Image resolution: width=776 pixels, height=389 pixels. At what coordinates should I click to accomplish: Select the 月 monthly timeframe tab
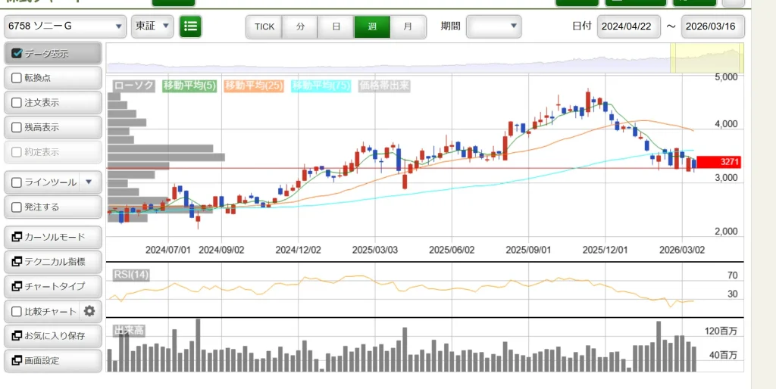(408, 26)
